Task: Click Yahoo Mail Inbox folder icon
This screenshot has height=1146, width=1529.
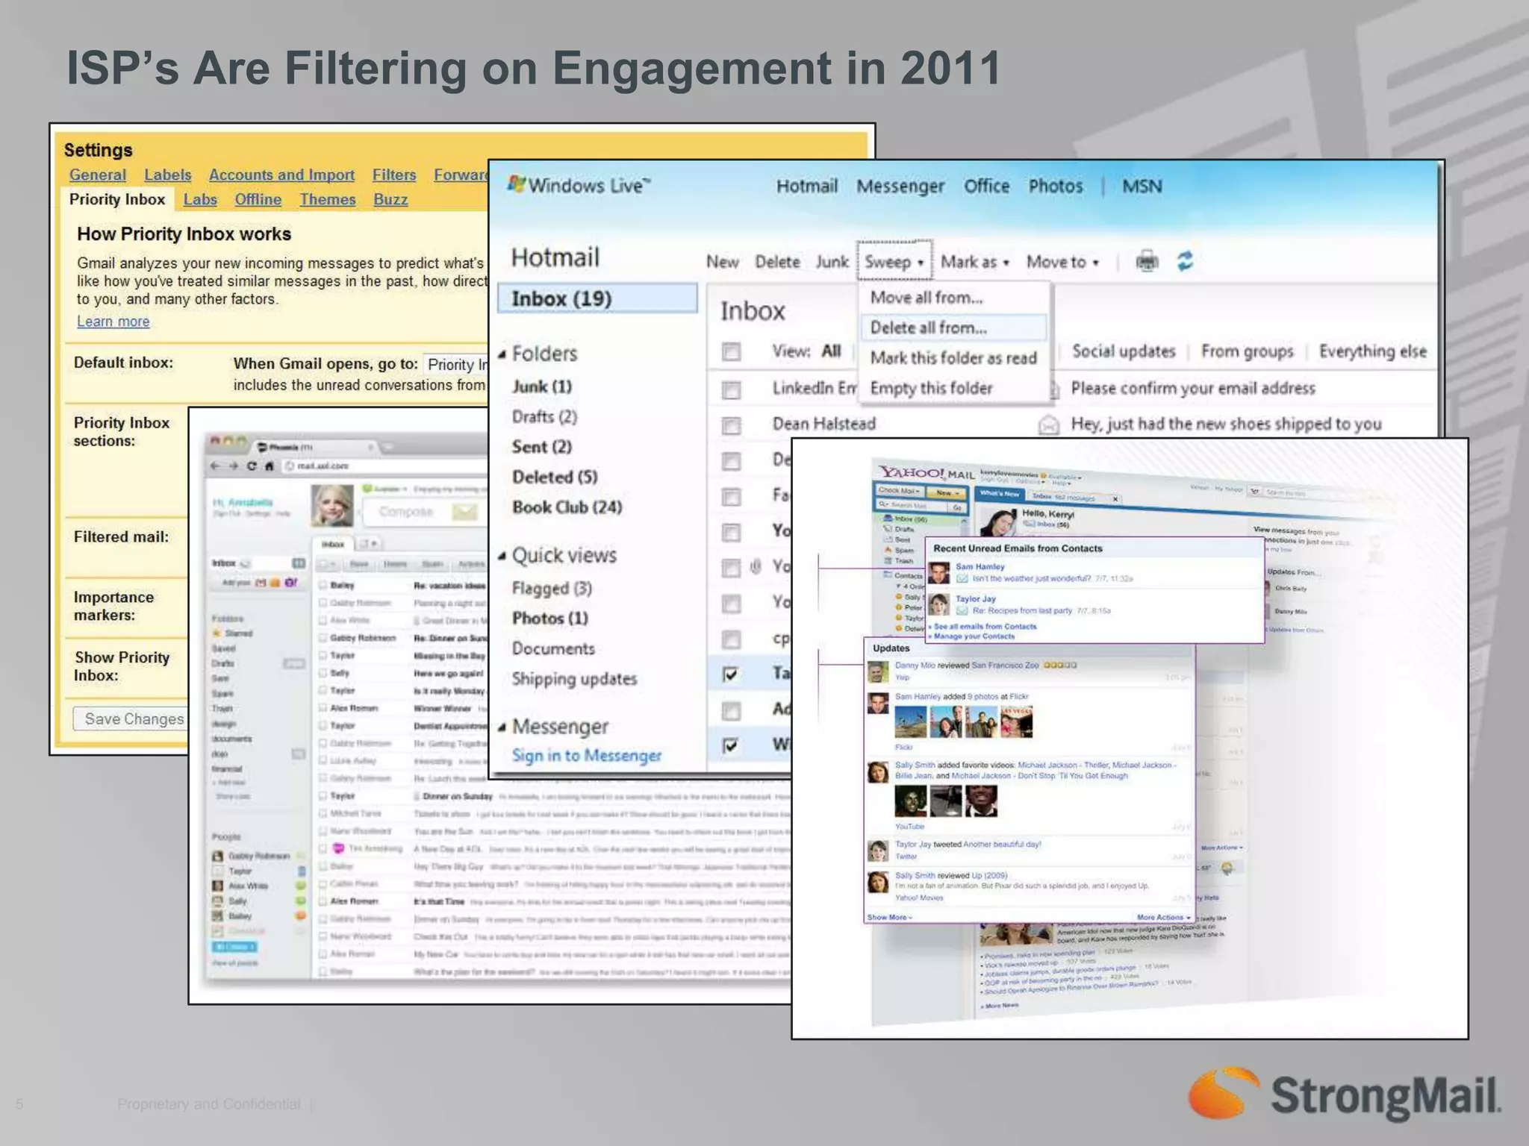Action: (x=888, y=518)
